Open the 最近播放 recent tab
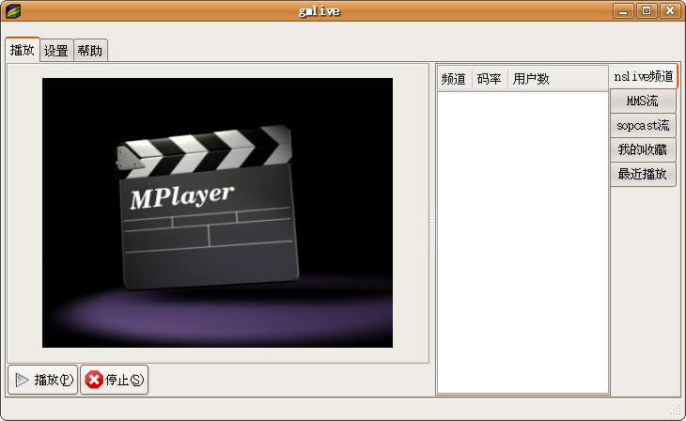Viewport: 686px width, 421px height. pyautogui.click(x=643, y=174)
